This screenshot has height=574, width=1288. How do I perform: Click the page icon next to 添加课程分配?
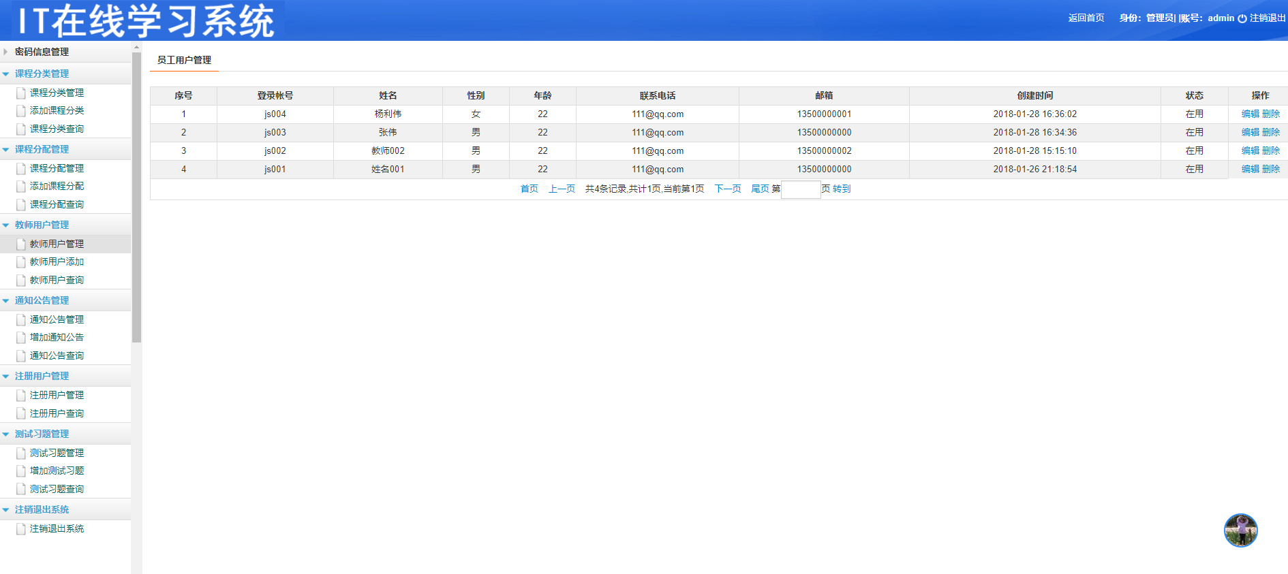21,186
